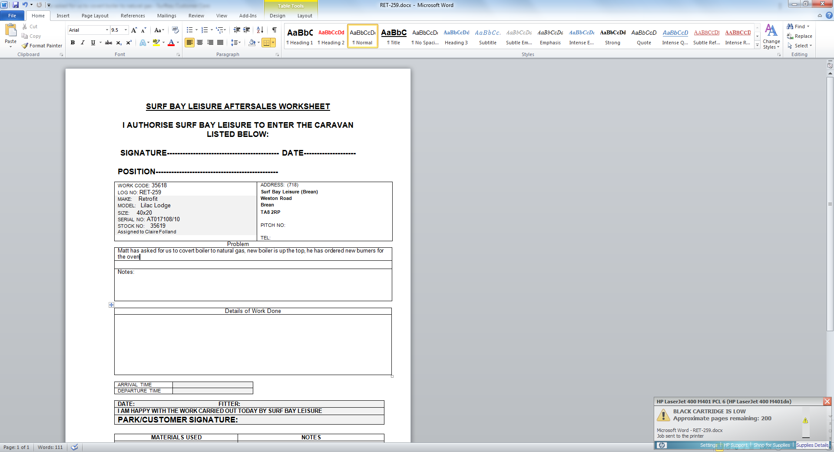Switch to the Page Layout tab
This screenshot has height=452, width=834.
[95, 16]
